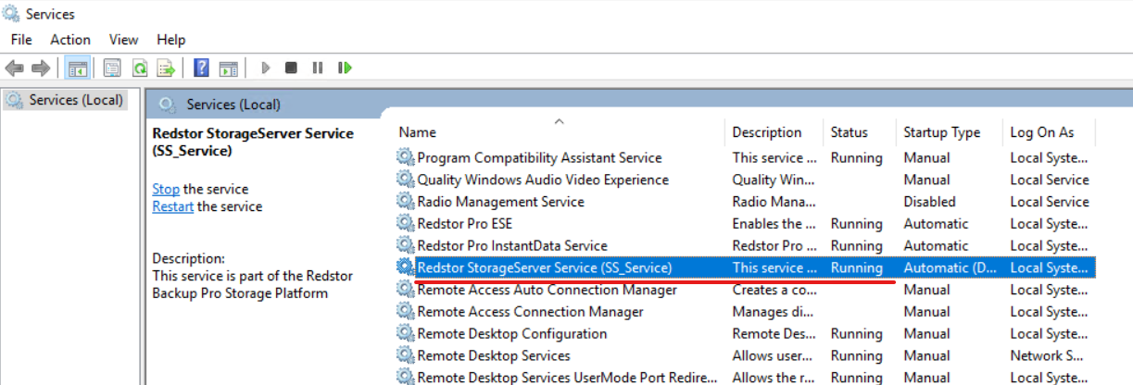
Task: Click gear icon for Redstor Pro ESE
Action: pos(406,224)
